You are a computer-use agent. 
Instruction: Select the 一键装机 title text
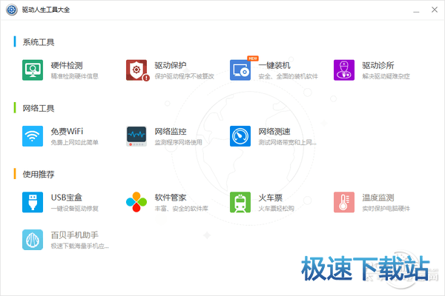coord(274,65)
